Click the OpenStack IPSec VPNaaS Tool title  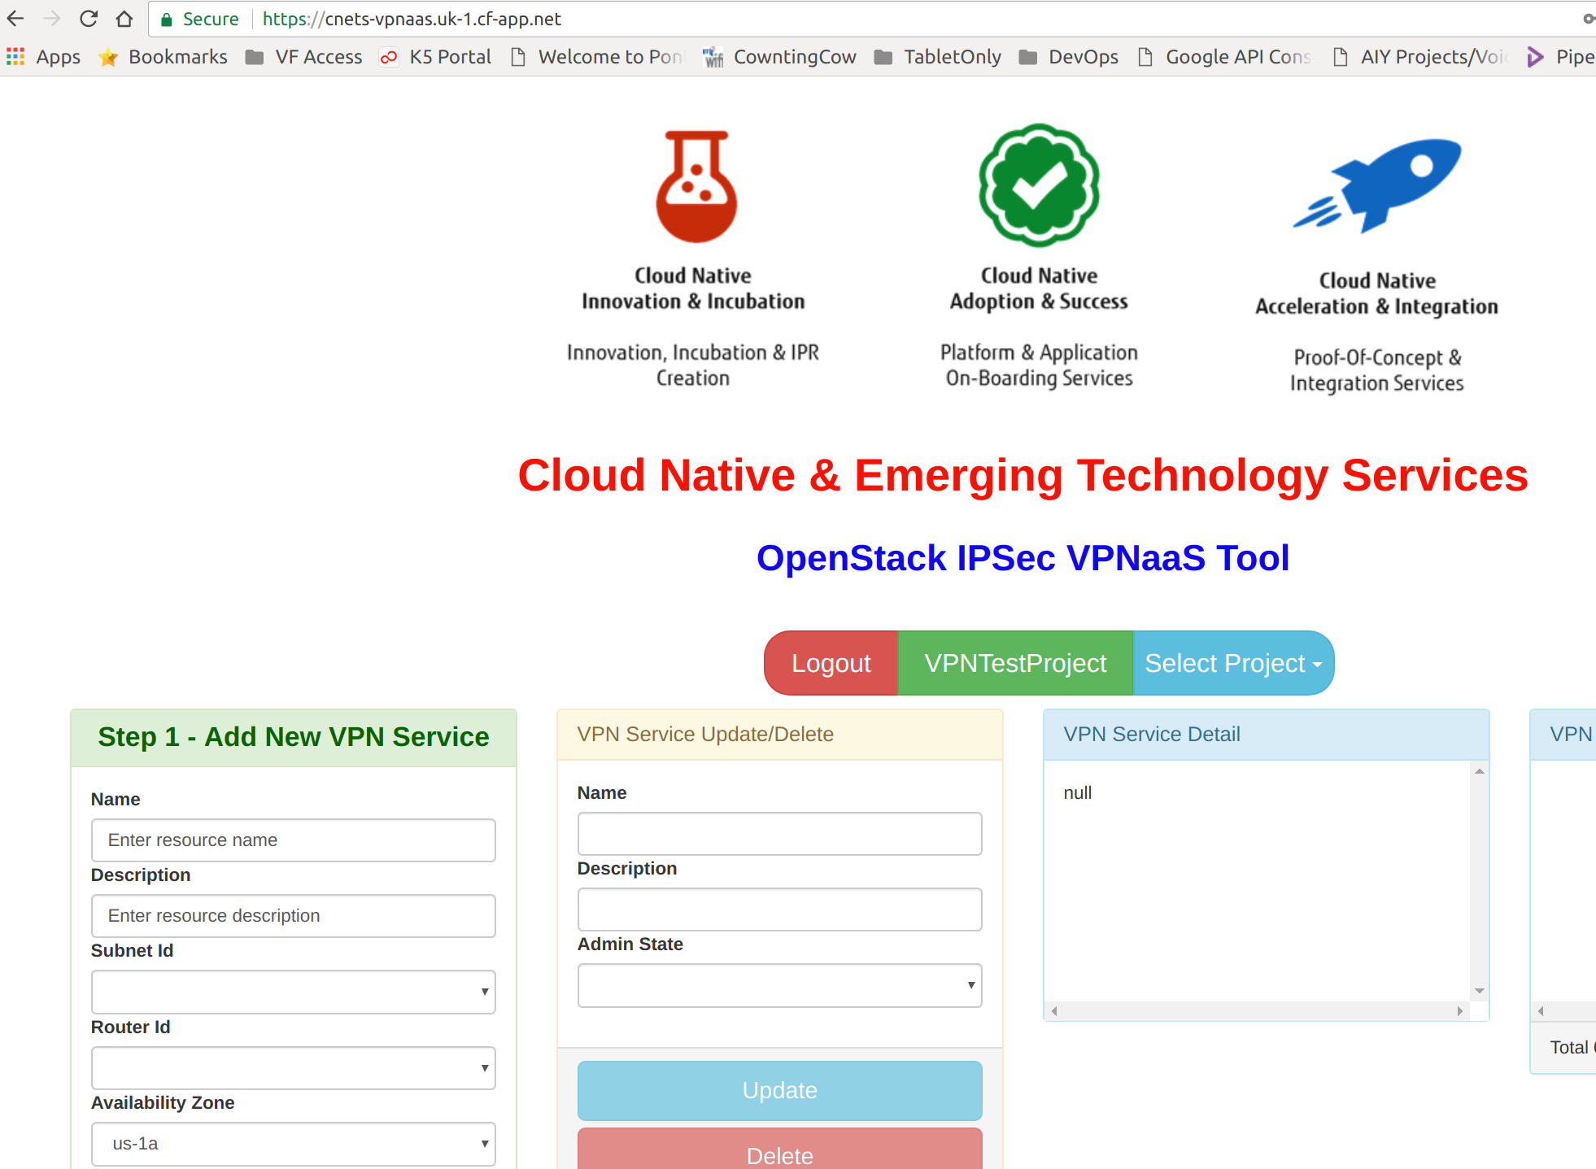1023,559
